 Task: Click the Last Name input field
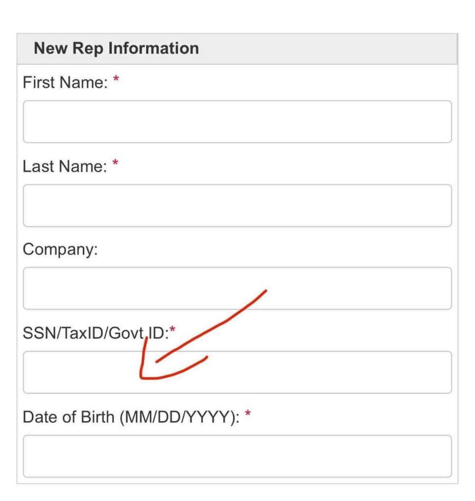(x=237, y=205)
